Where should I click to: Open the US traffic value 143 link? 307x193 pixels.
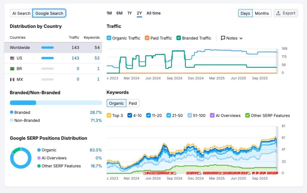tap(75, 58)
